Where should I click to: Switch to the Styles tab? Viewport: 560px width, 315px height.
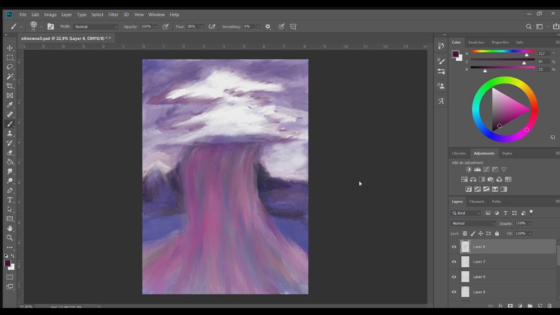tap(507, 154)
